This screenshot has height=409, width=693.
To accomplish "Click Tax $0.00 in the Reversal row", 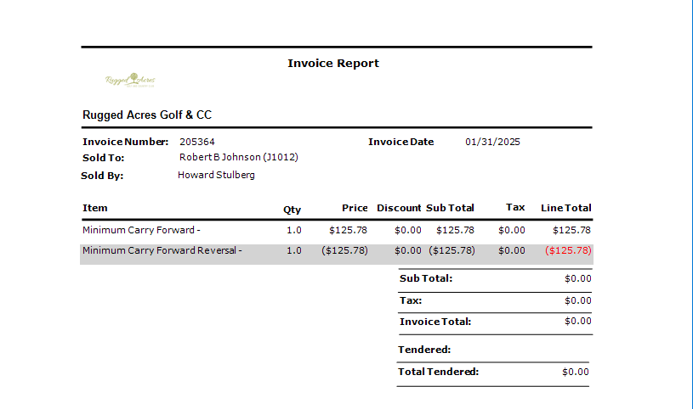I will tap(512, 250).
